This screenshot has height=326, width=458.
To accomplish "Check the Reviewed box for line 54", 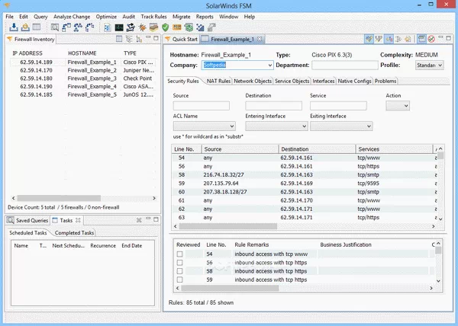I will coord(179,254).
